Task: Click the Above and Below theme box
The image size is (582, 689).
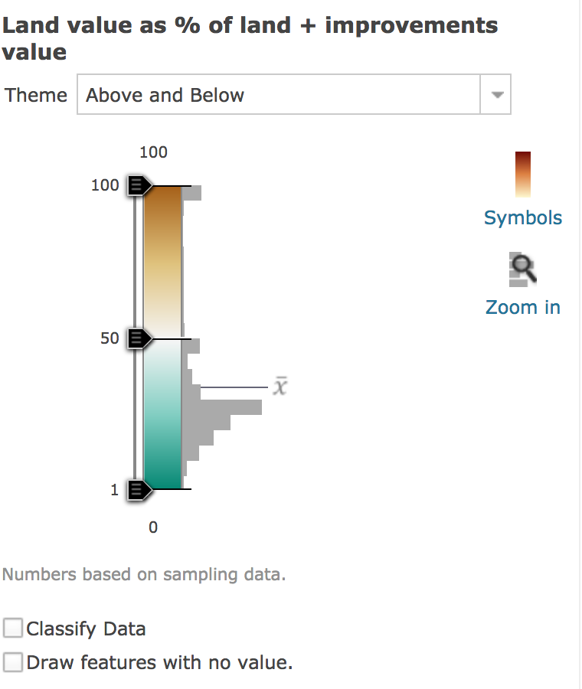Action: [279, 95]
